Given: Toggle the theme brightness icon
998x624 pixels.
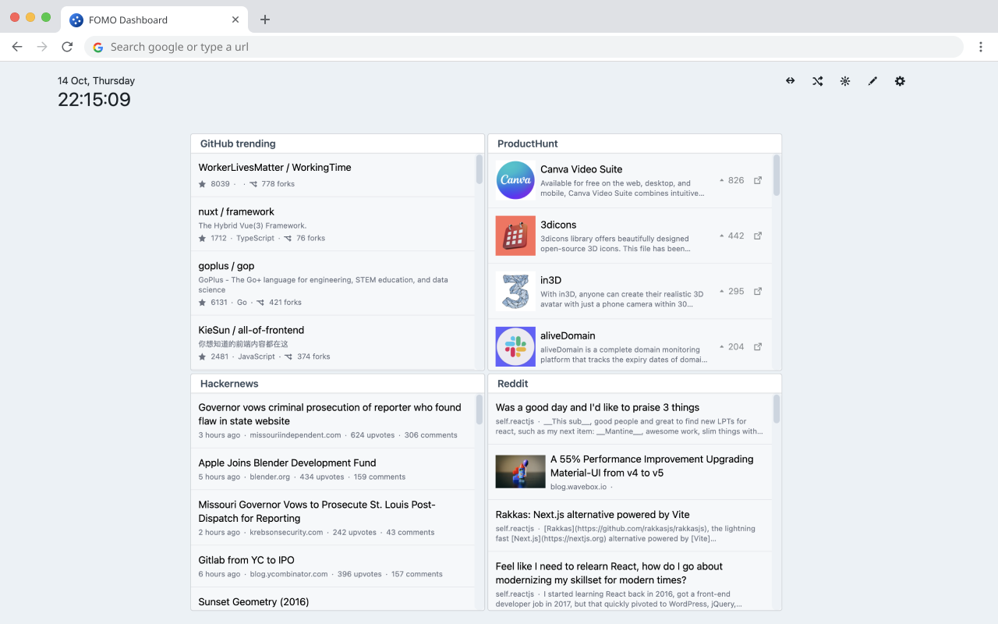Looking at the screenshot, I should [844, 80].
